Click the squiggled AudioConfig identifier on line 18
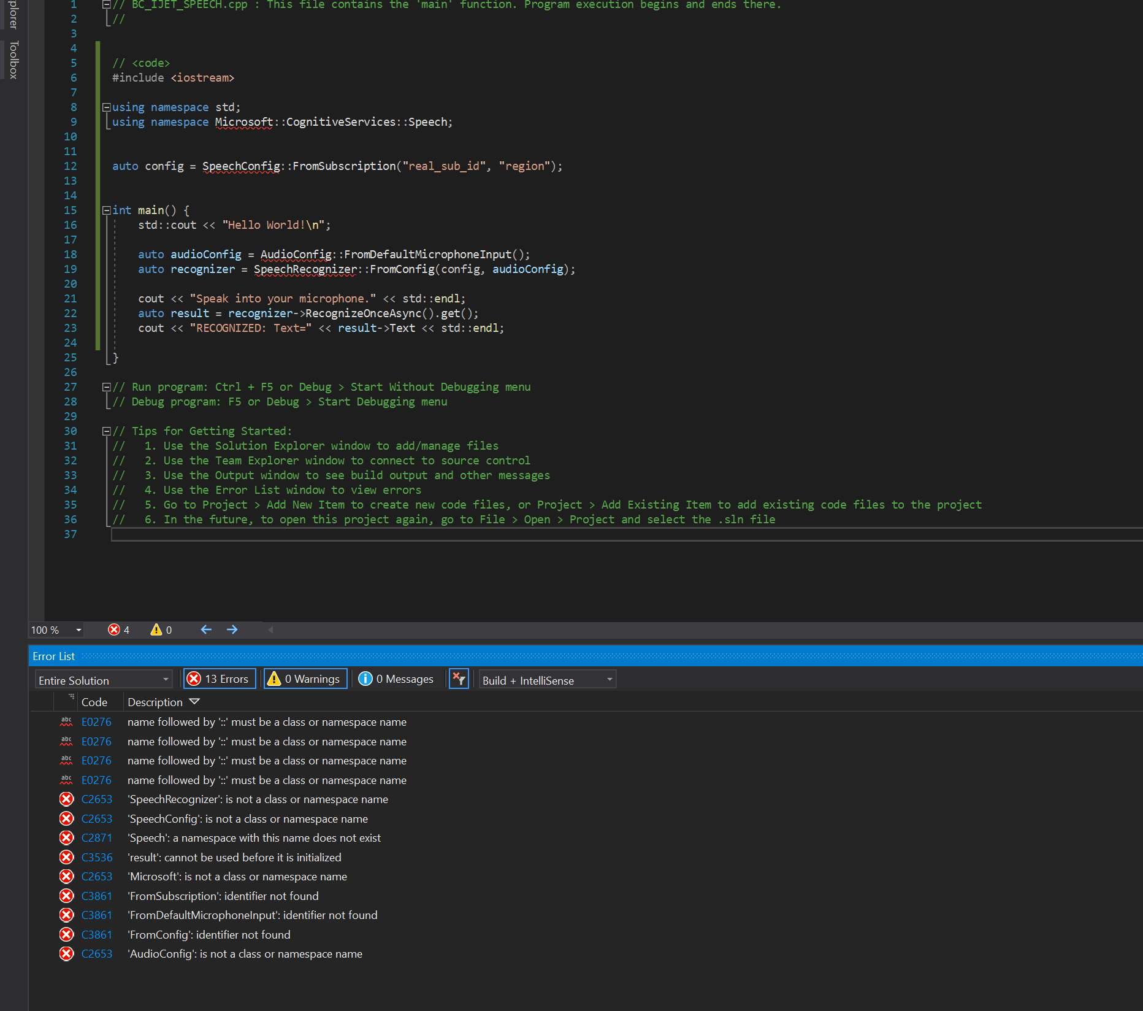 296,255
